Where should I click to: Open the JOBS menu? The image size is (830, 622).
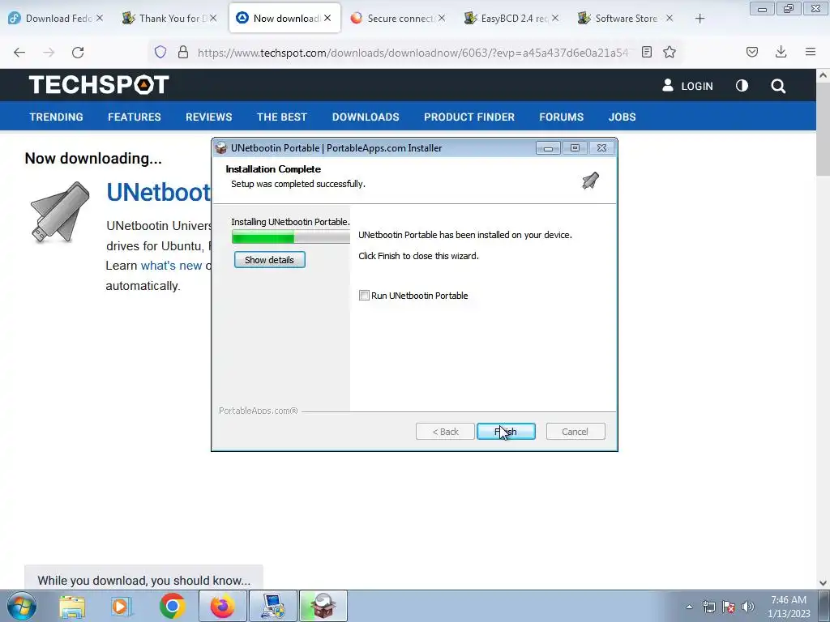click(x=622, y=117)
